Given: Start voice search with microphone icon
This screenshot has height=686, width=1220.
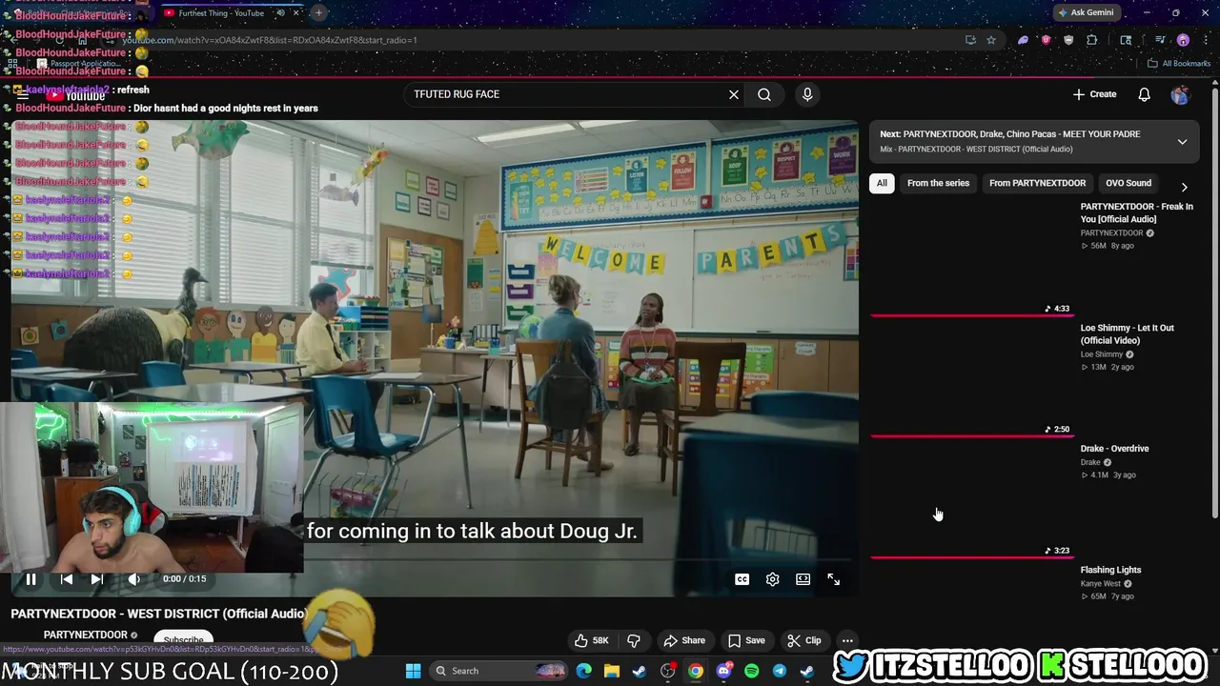Looking at the screenshot, I should coord(807,94).
